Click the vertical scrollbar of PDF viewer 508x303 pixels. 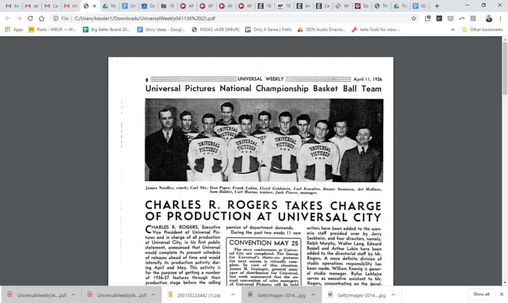coord(505,69)
